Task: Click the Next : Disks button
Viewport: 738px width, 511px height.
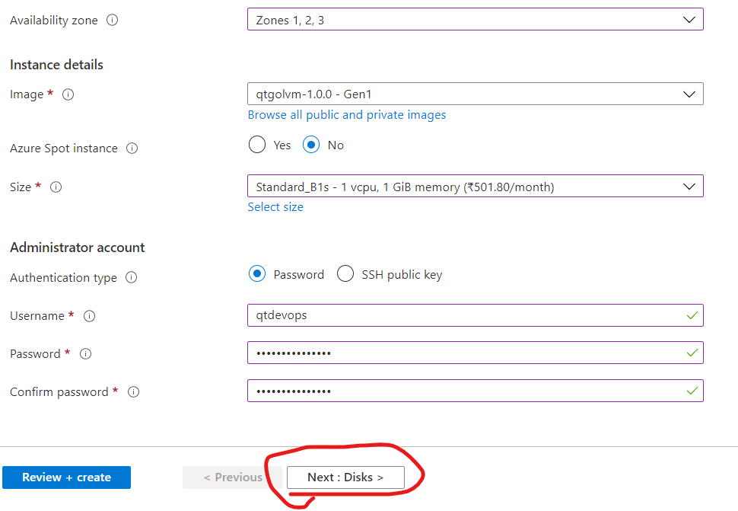Action: 345,477
